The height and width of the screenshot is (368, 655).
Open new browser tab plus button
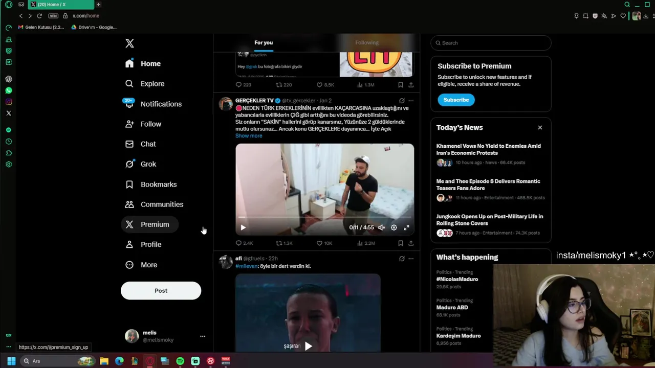coord(98,5)
